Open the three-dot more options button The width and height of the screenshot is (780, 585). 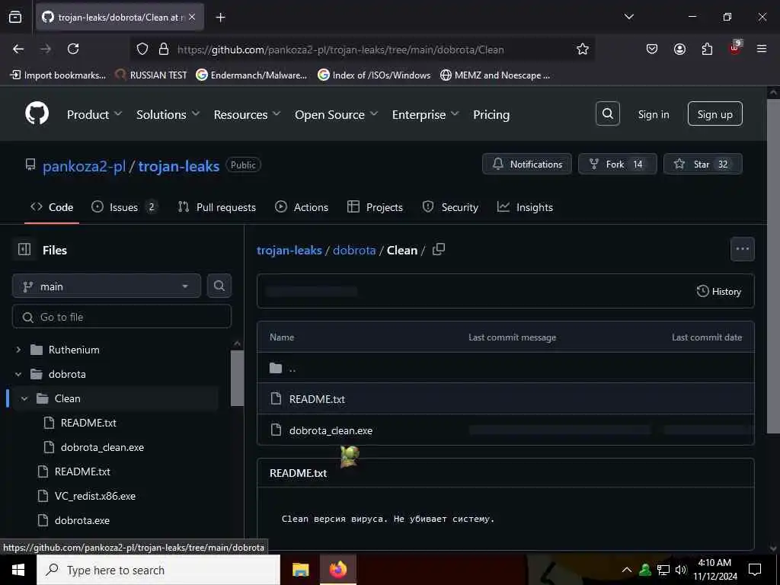pyautogui.click(x=742, y=249)
